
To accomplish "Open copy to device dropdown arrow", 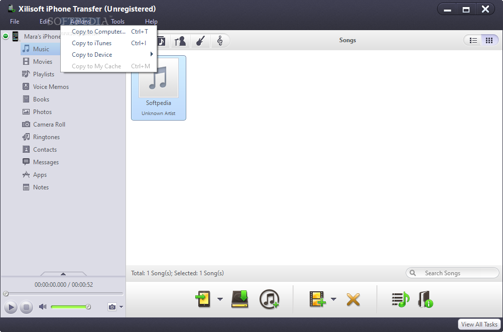I will tap(220, 299).
